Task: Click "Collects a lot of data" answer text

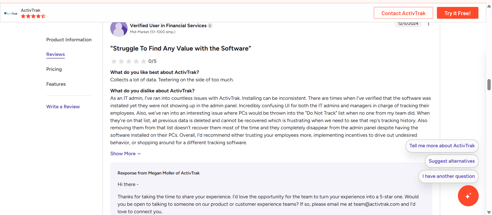Action: pyautogui.click(x=172, y=80)
